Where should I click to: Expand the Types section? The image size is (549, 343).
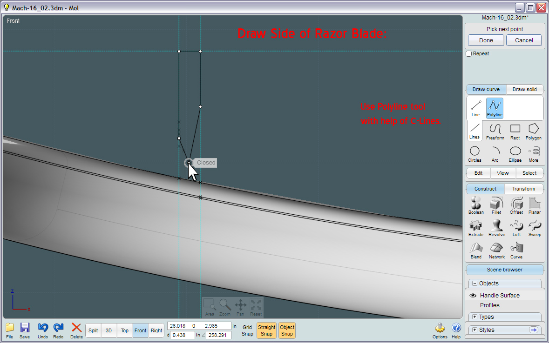474,317
